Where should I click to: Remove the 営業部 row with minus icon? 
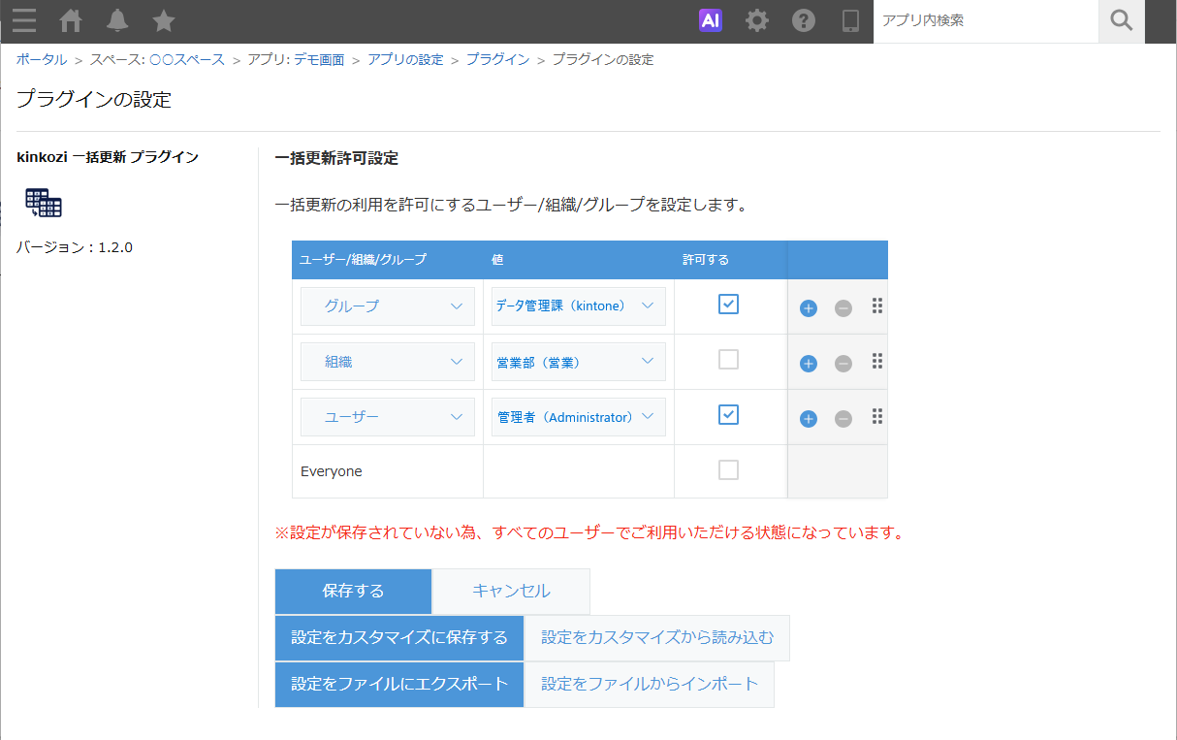click(x=843, y=362)
